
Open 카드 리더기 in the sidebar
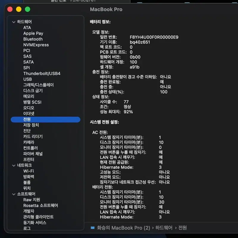(33, 137)
